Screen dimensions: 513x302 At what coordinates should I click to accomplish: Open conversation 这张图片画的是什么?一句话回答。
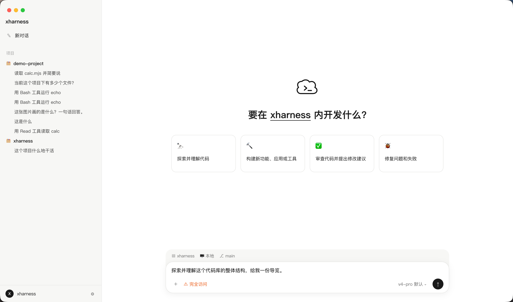point(49,112)
